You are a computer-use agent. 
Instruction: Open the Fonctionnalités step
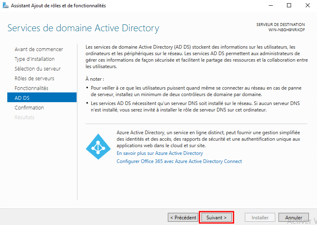31,88
